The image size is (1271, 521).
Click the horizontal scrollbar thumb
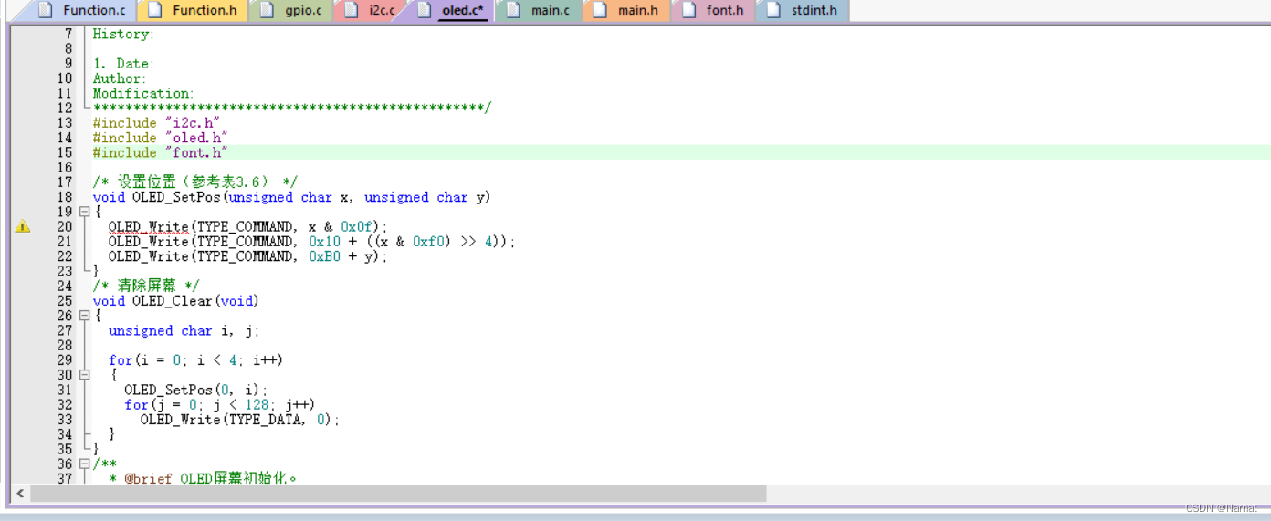[398, 494]
